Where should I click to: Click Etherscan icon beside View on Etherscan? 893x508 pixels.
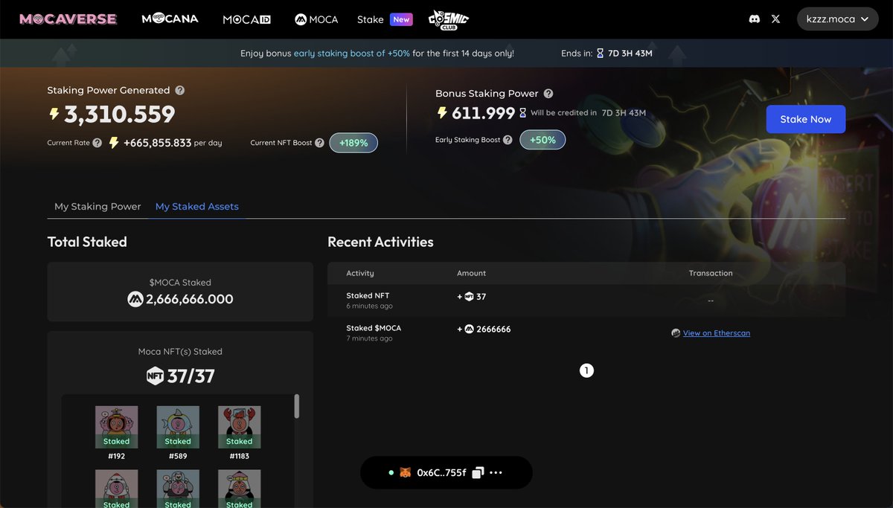[676, 333]
